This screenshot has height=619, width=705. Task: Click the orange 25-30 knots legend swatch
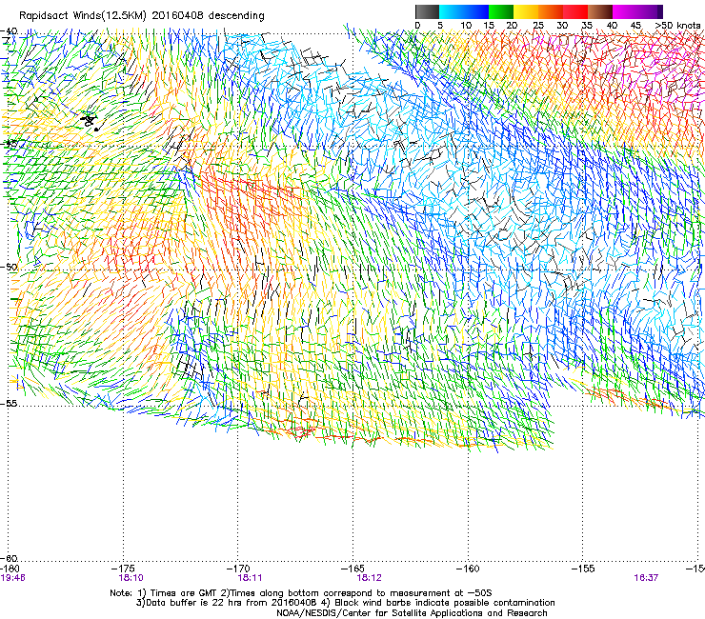click(551, 11)
